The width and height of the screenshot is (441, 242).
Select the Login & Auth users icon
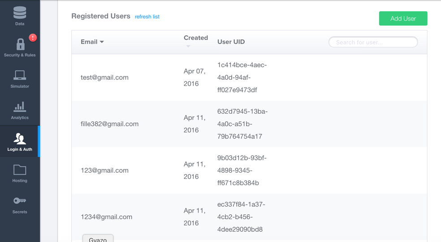(20, 138)
